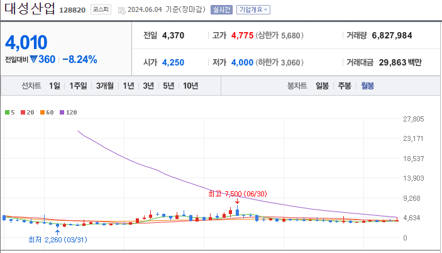442x253 pixels.
Task: Select the 3개월 line chart tab
Action: click(x=104, y=86)
